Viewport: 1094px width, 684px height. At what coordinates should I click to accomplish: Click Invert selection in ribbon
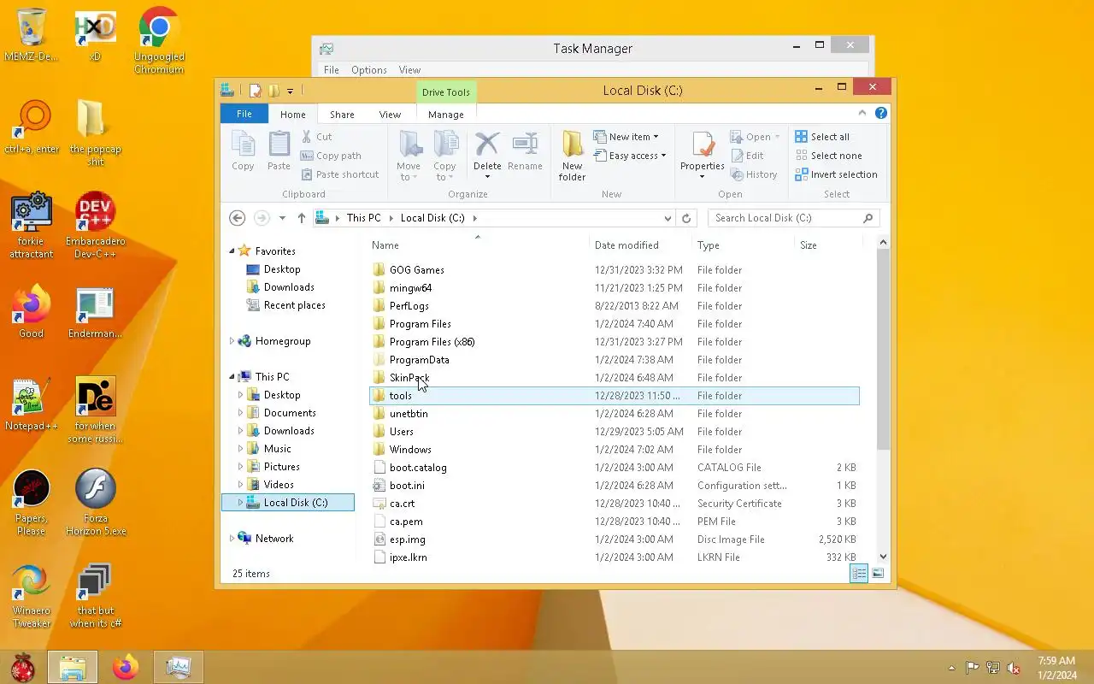tap(836, 174)
